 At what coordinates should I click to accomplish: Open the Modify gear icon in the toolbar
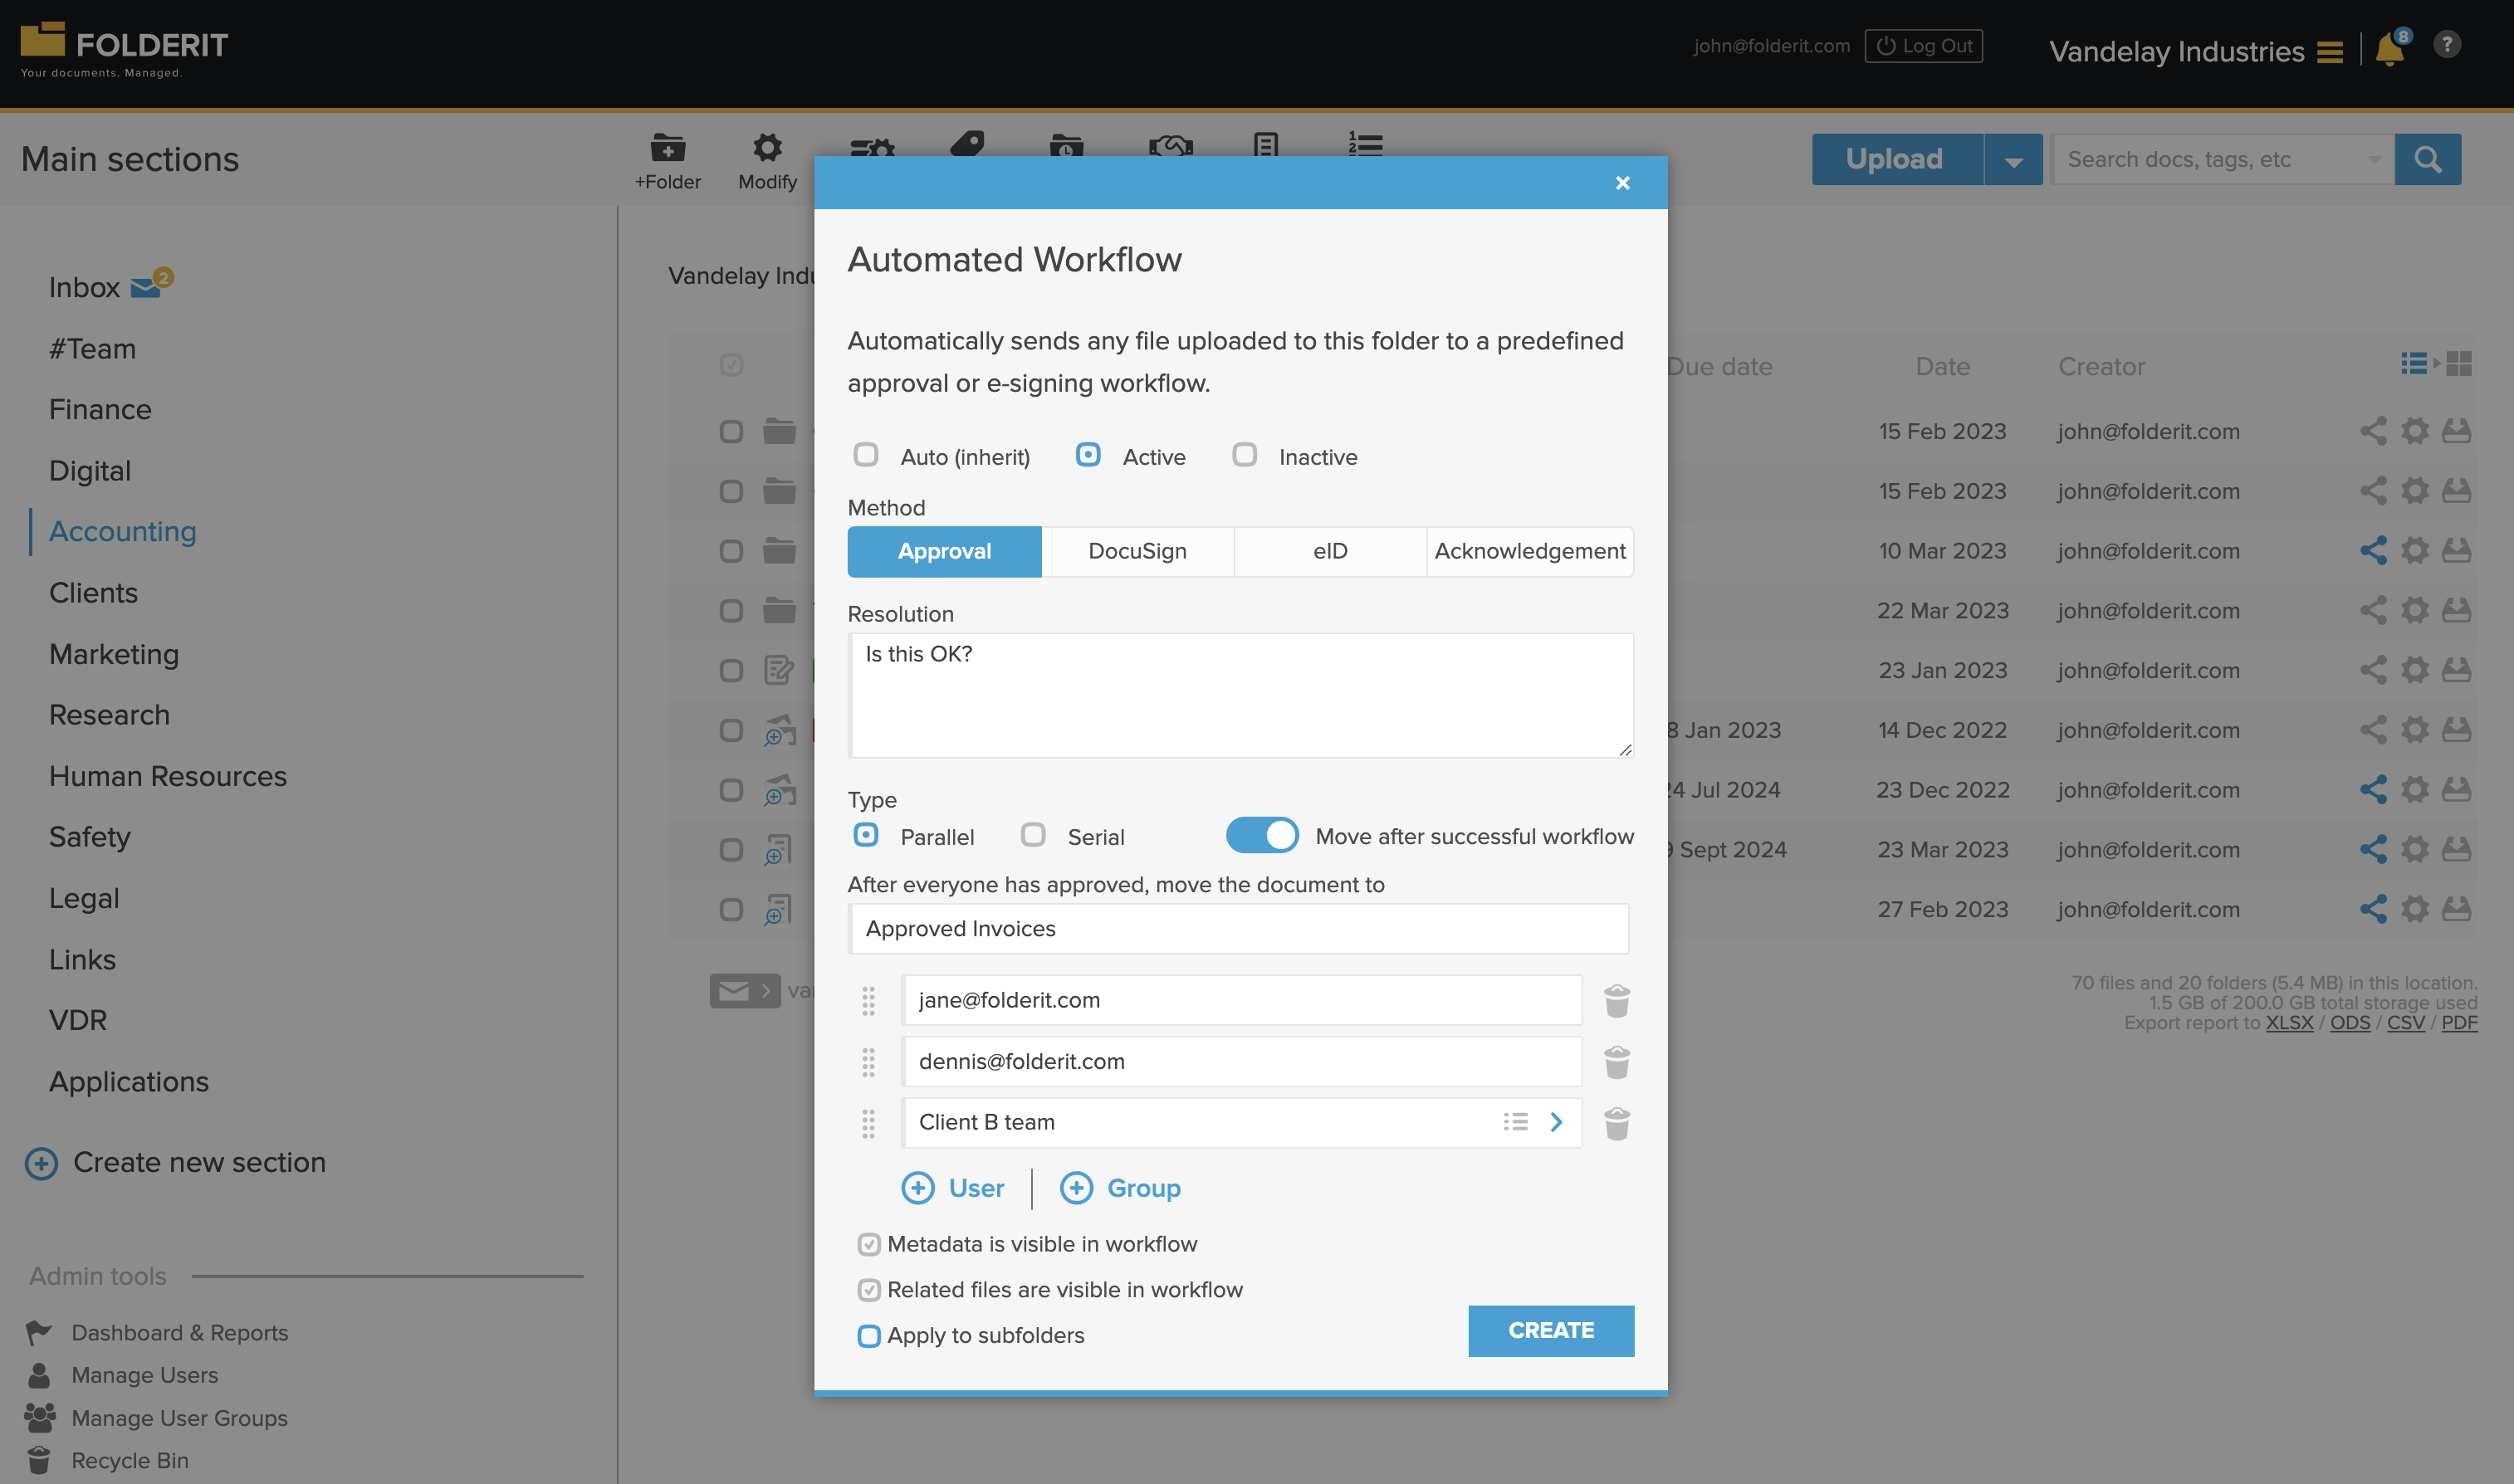tap(766, 147)
